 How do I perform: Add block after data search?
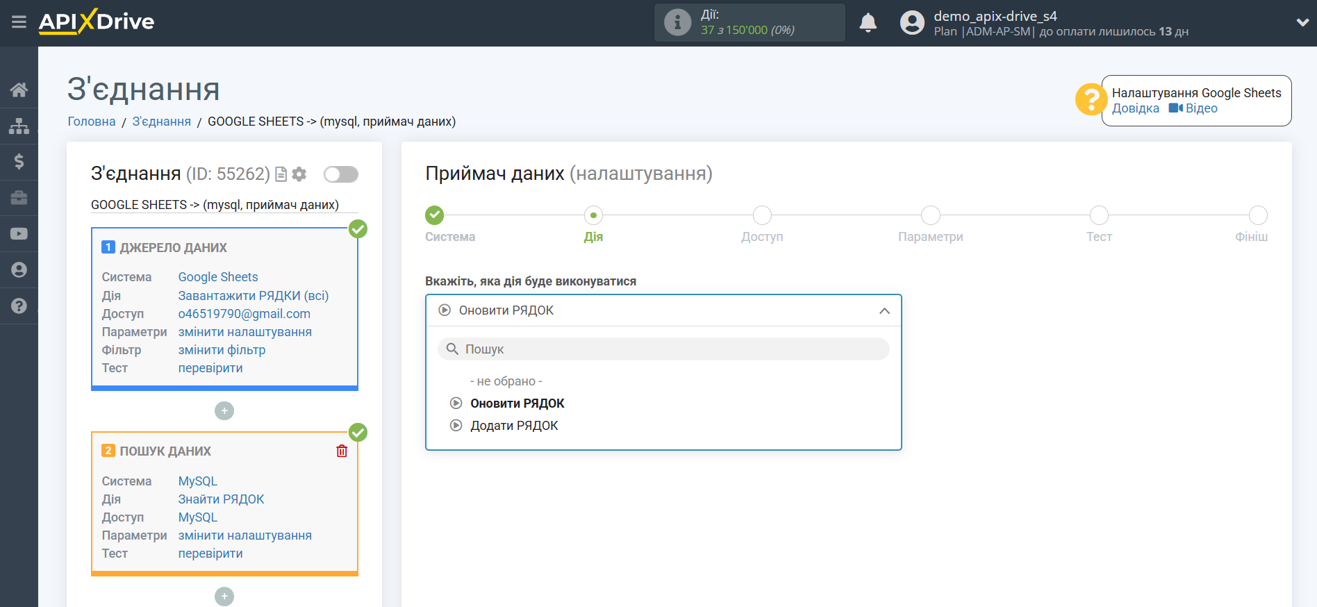pyautogui.click(x=224, y=597)
